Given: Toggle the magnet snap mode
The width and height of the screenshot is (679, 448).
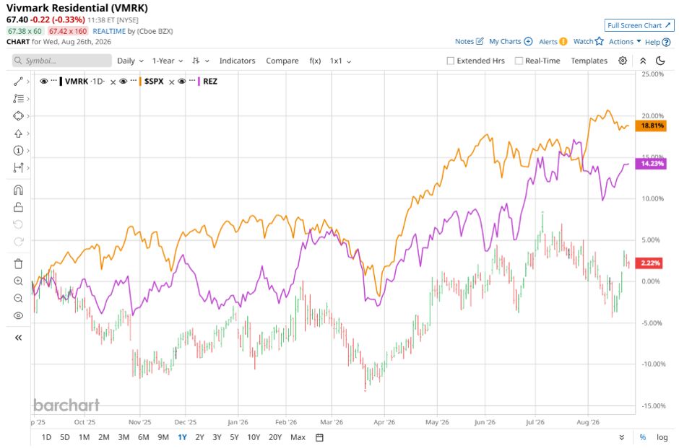Looking at the screenshot, I should pos(18,190).
